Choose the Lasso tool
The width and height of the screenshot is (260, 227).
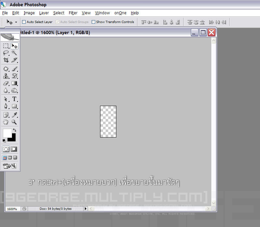tap(6, 53)
